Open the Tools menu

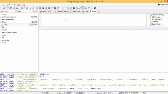pos(13,5)
